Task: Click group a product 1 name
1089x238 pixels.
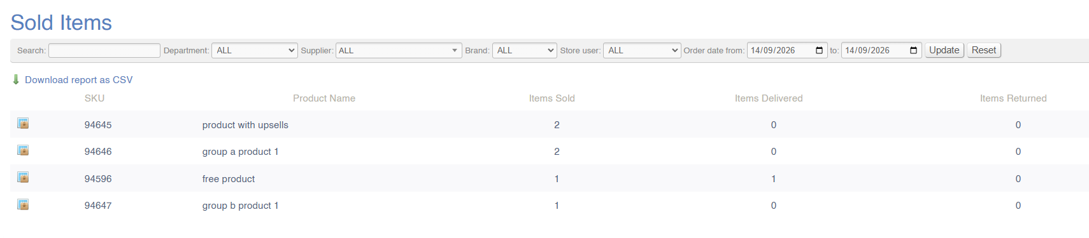Action: pos(240,152)
